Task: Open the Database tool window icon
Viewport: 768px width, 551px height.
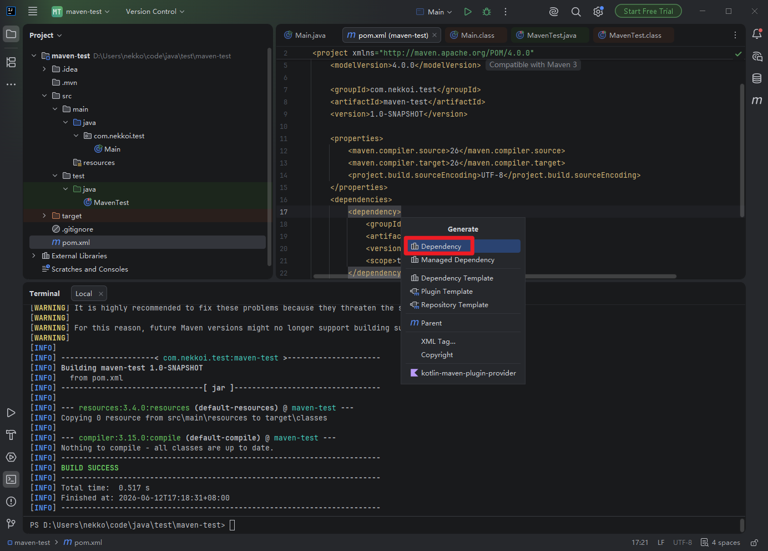Action: 757,78
